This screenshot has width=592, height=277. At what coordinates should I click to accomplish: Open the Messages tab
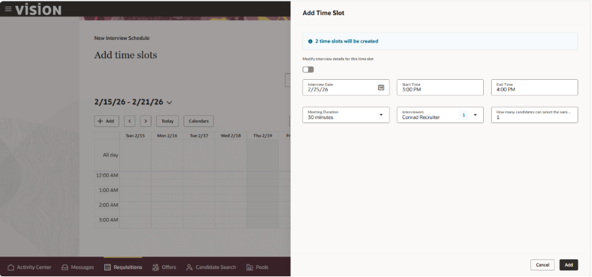coord(78,267)
